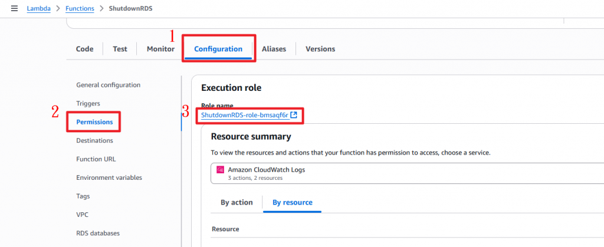Switch to the Monitor tab

tap(160, 49)
